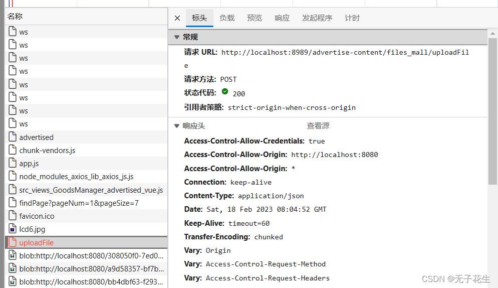This screenshot has height=288, width=498.
Task: Click the app.js document icon
Action: point(13,163)
